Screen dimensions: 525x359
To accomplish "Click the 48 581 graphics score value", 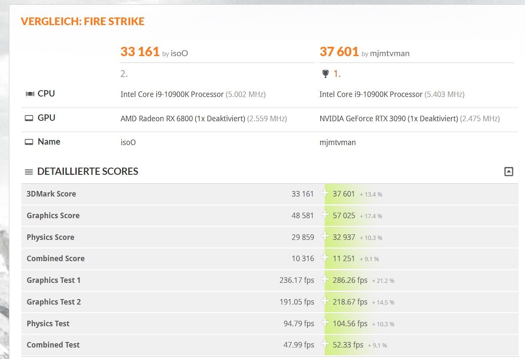I will tap(303, 216).
